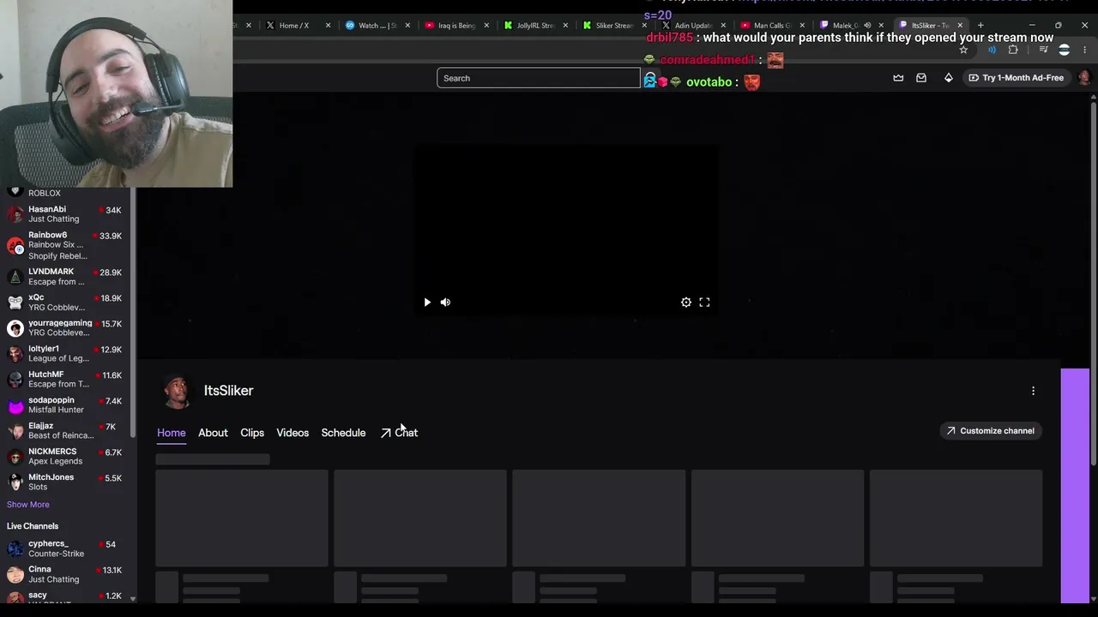Enter fullscreen on the video player

[x=704, y=303]
